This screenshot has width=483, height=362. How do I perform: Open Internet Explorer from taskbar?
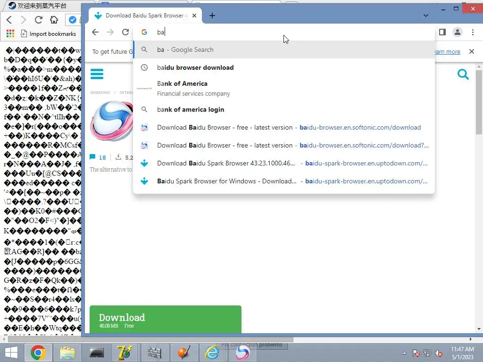[x=213, y=353]
